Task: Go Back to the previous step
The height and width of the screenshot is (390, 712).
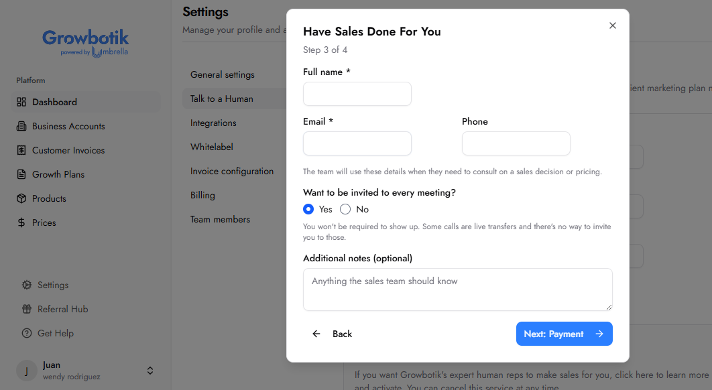Action: click(333, 334)
